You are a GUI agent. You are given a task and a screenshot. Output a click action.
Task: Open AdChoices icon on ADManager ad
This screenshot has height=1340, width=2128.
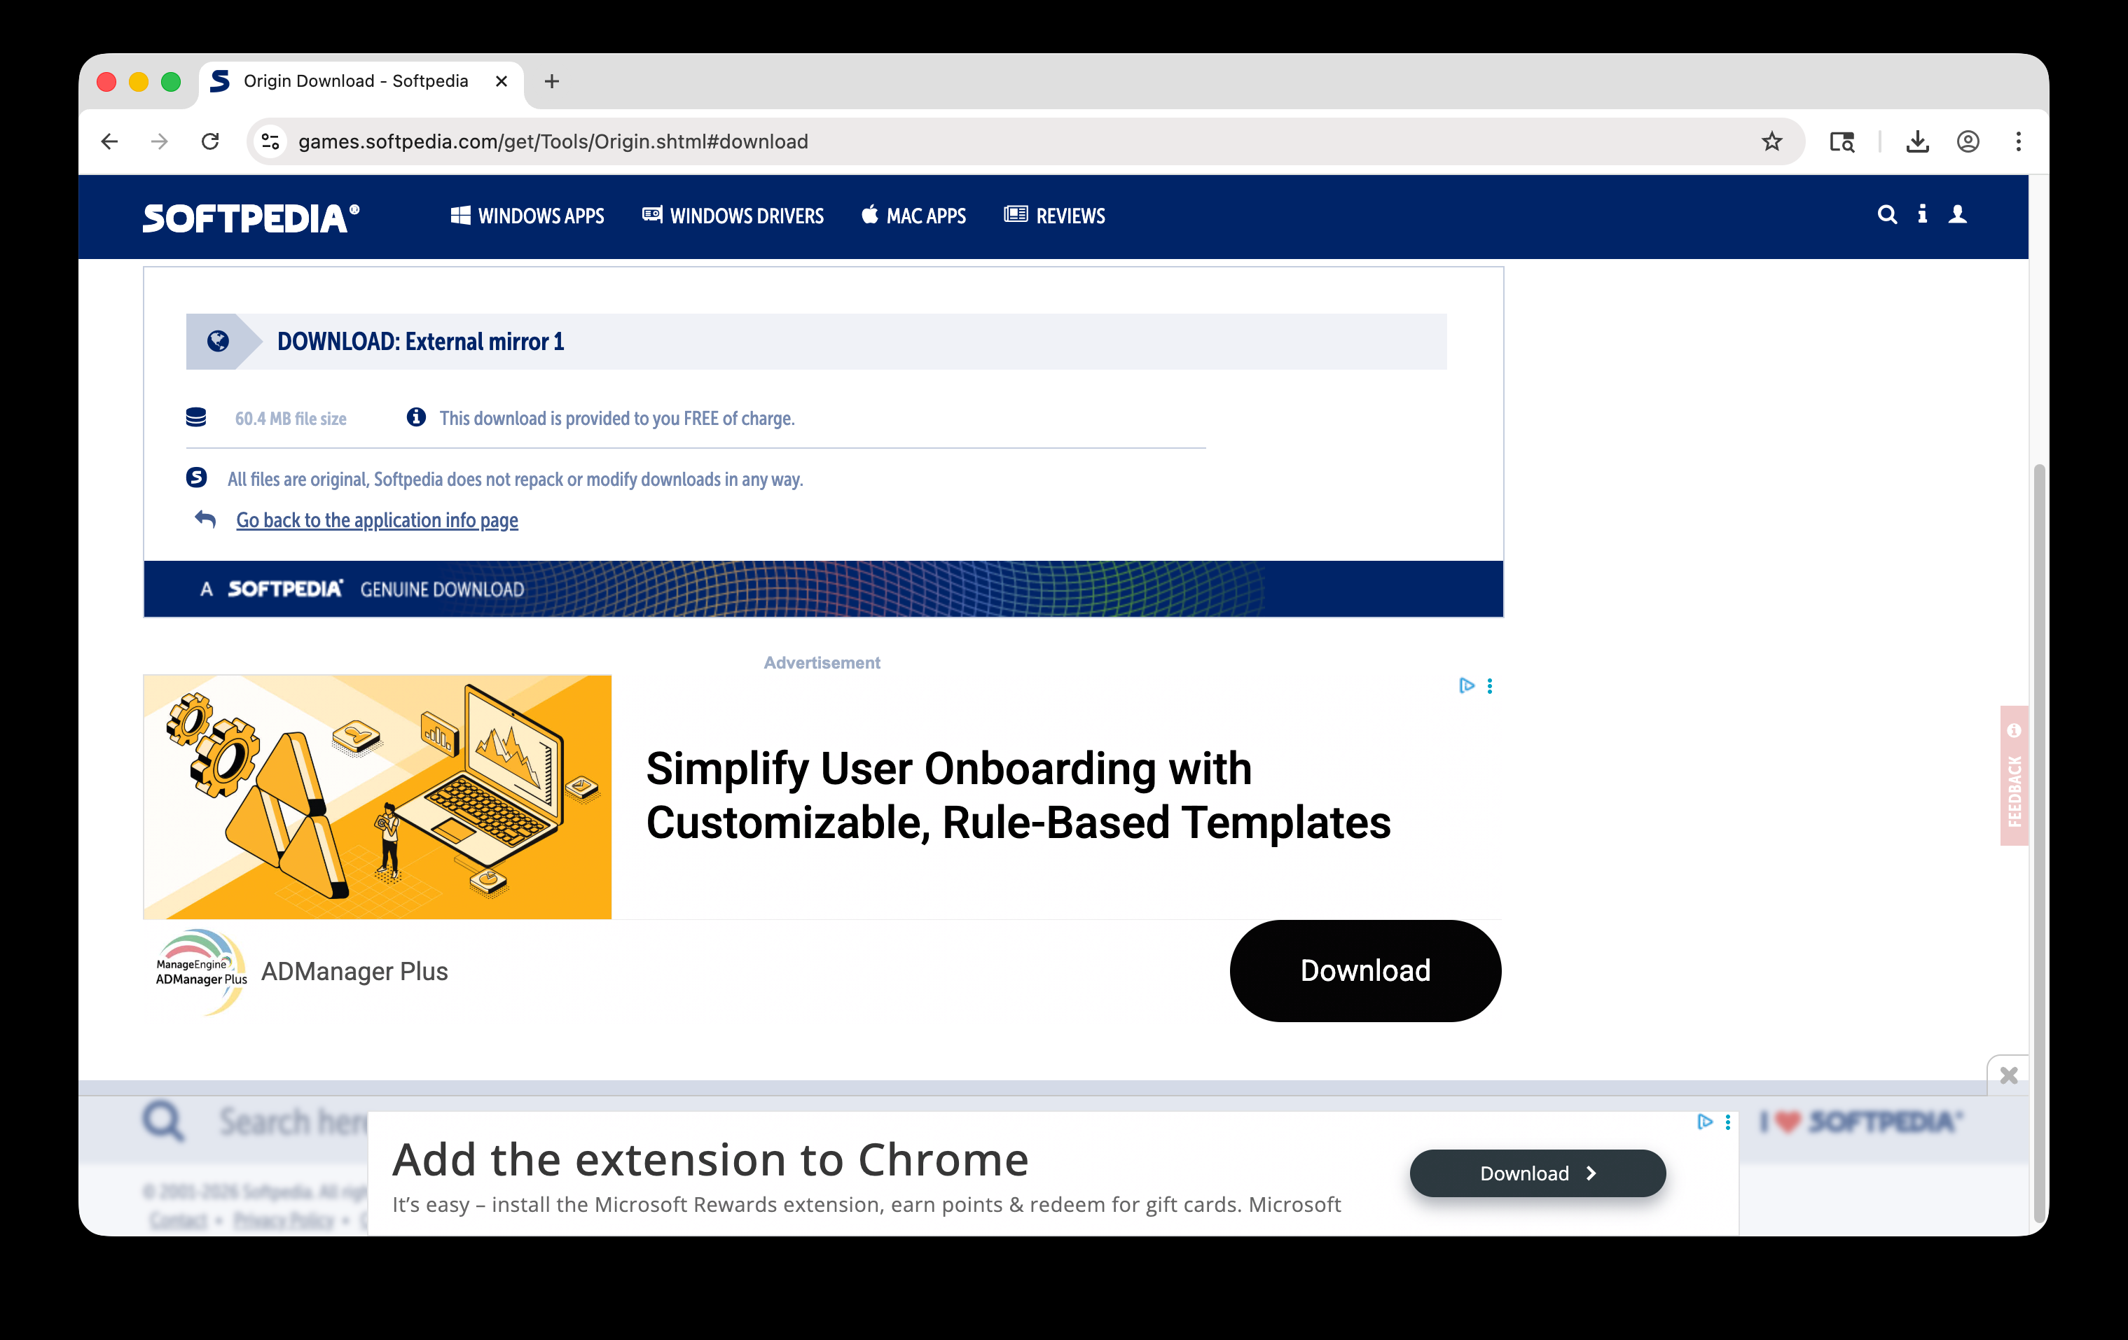(1467, 685)
